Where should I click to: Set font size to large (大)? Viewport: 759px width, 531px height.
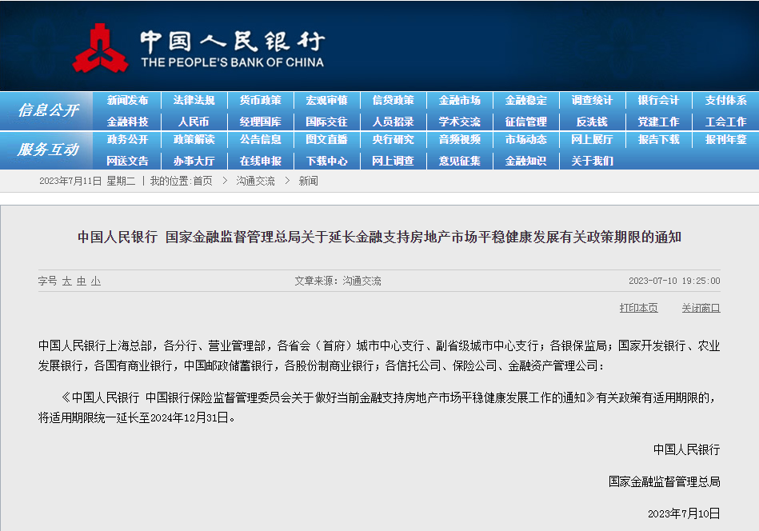(67, 281)
